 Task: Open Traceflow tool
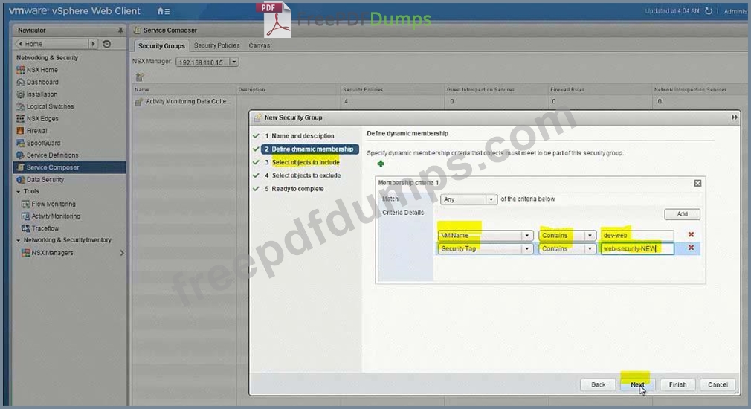[x=45, y=228]
